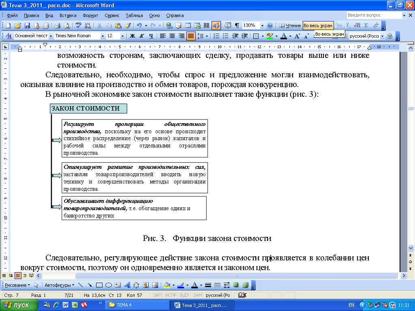Click the Во весь экран button
This screenshot has height=311, width=415.
318,26
